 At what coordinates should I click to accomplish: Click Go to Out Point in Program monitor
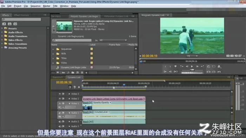pyautogui.click(x=170, y=72)
